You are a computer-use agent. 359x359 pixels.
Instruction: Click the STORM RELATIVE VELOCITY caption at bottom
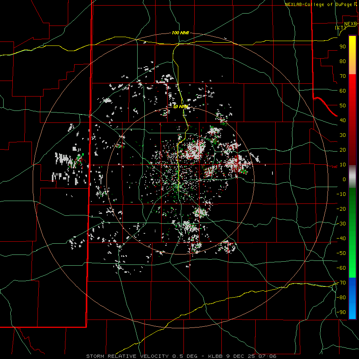pyautogui.click(x=181, y=356)
